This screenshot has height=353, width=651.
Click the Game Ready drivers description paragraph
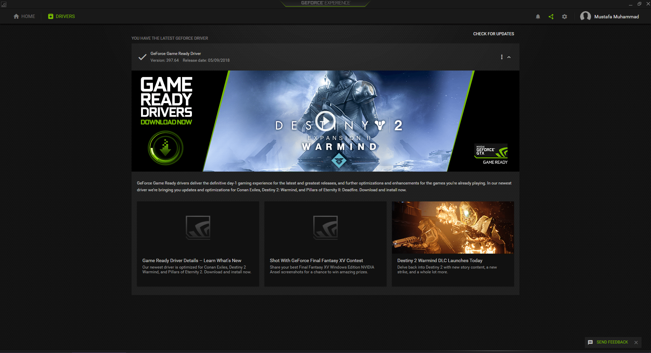[x=324, y=187]
